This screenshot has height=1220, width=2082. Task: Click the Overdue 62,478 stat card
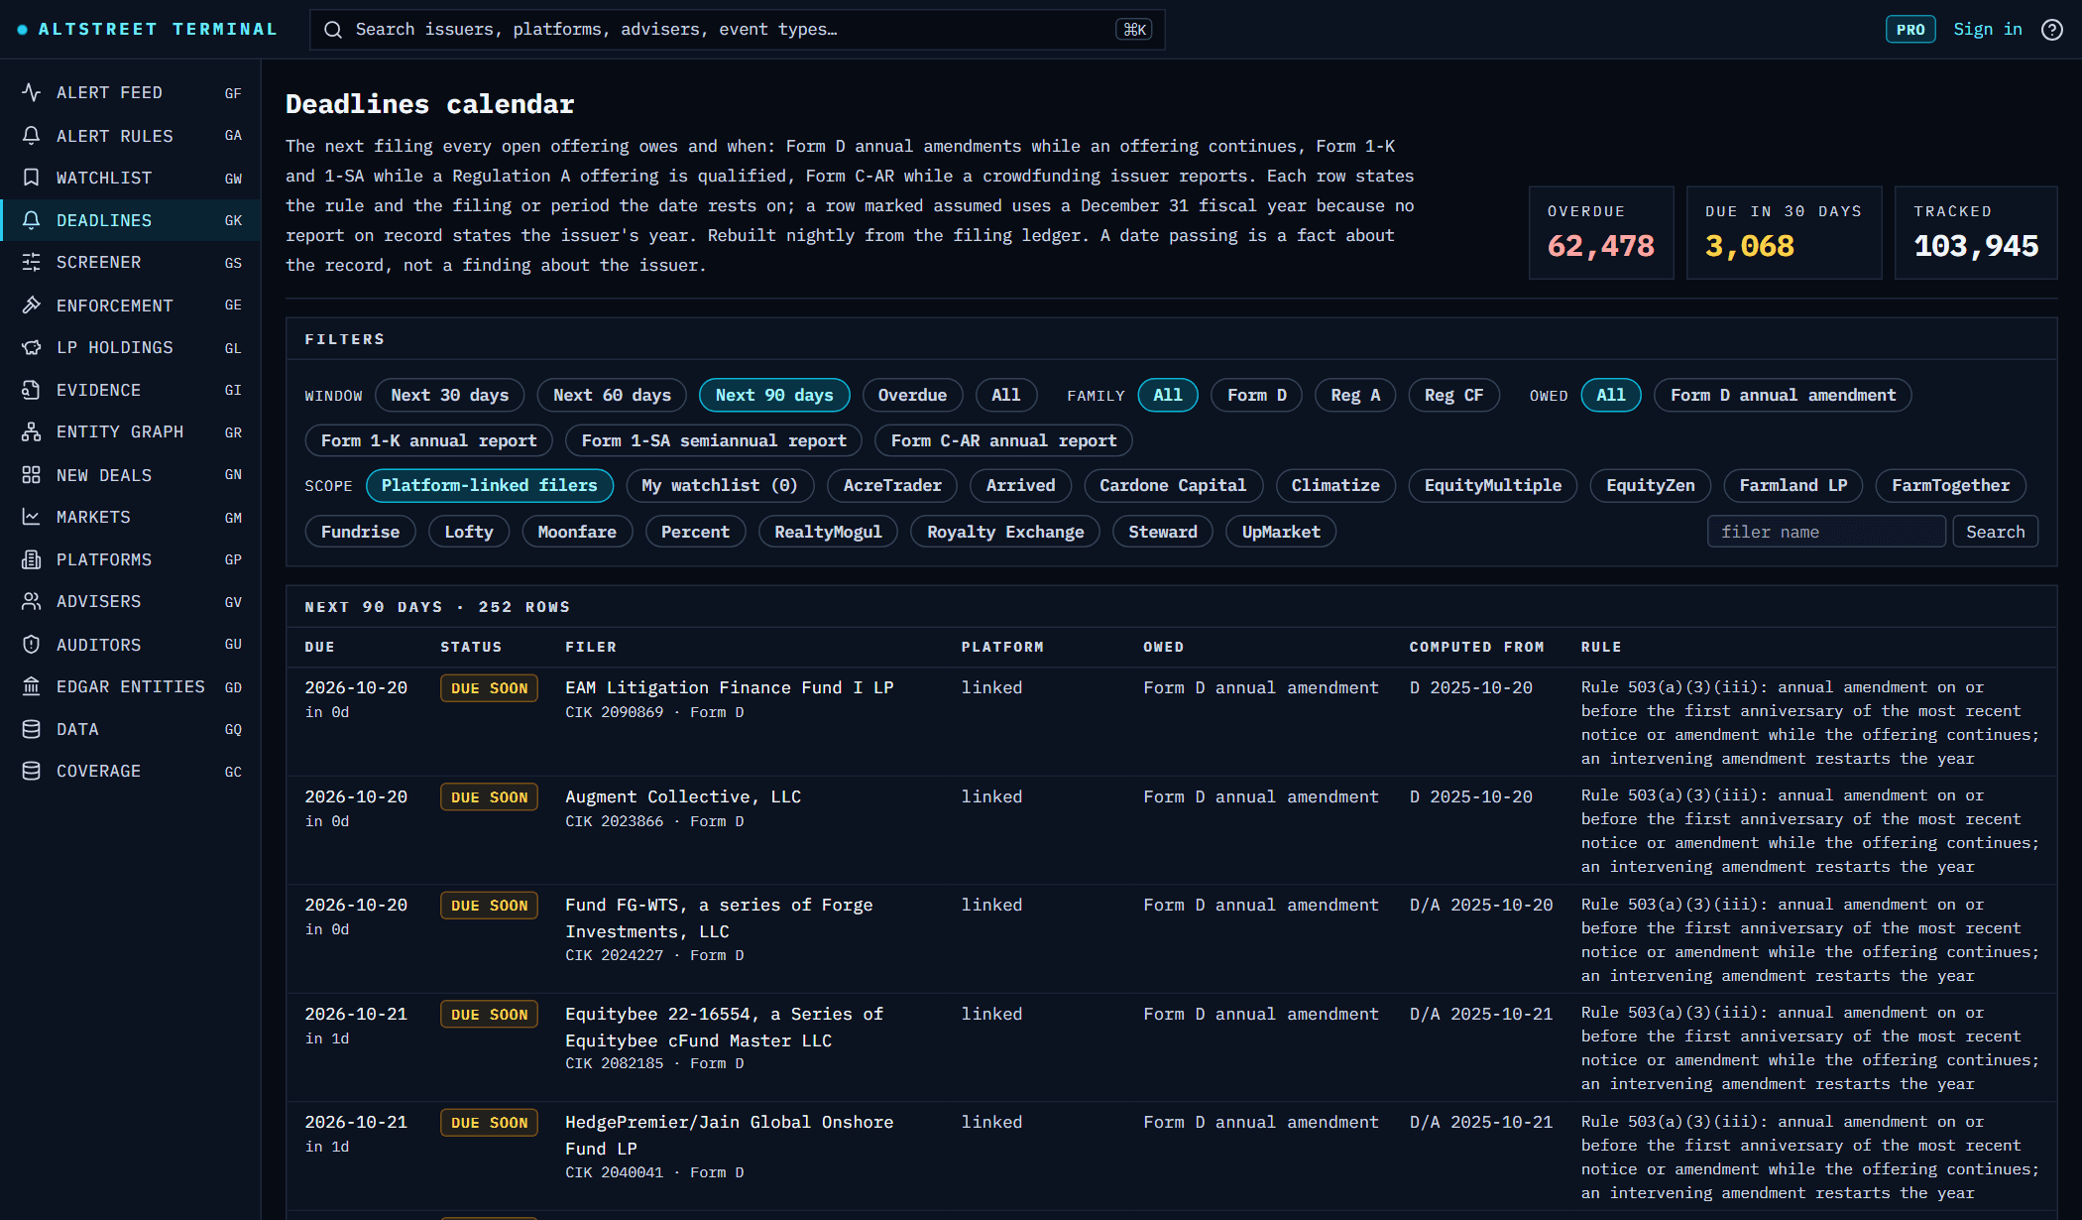coord(1601,232)
